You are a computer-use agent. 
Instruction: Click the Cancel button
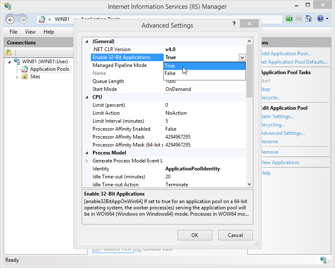pos(235,235)
